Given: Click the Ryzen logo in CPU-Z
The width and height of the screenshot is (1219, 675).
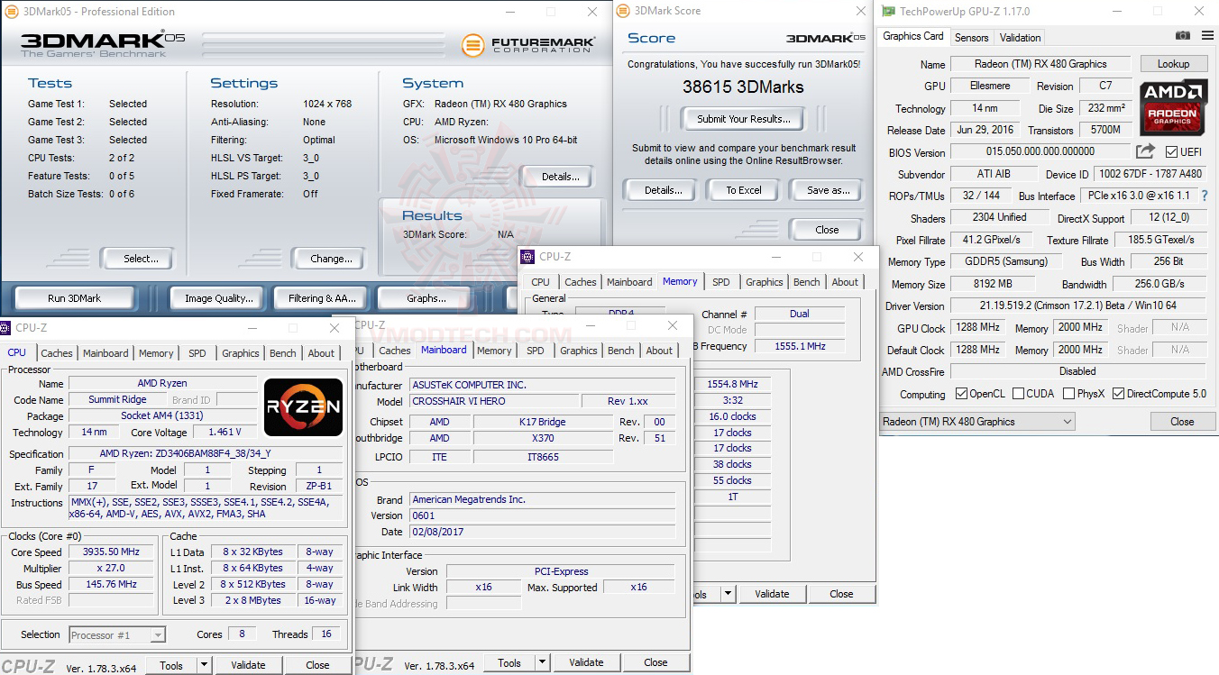Looking at the screenshot, I should click(302, 406).
